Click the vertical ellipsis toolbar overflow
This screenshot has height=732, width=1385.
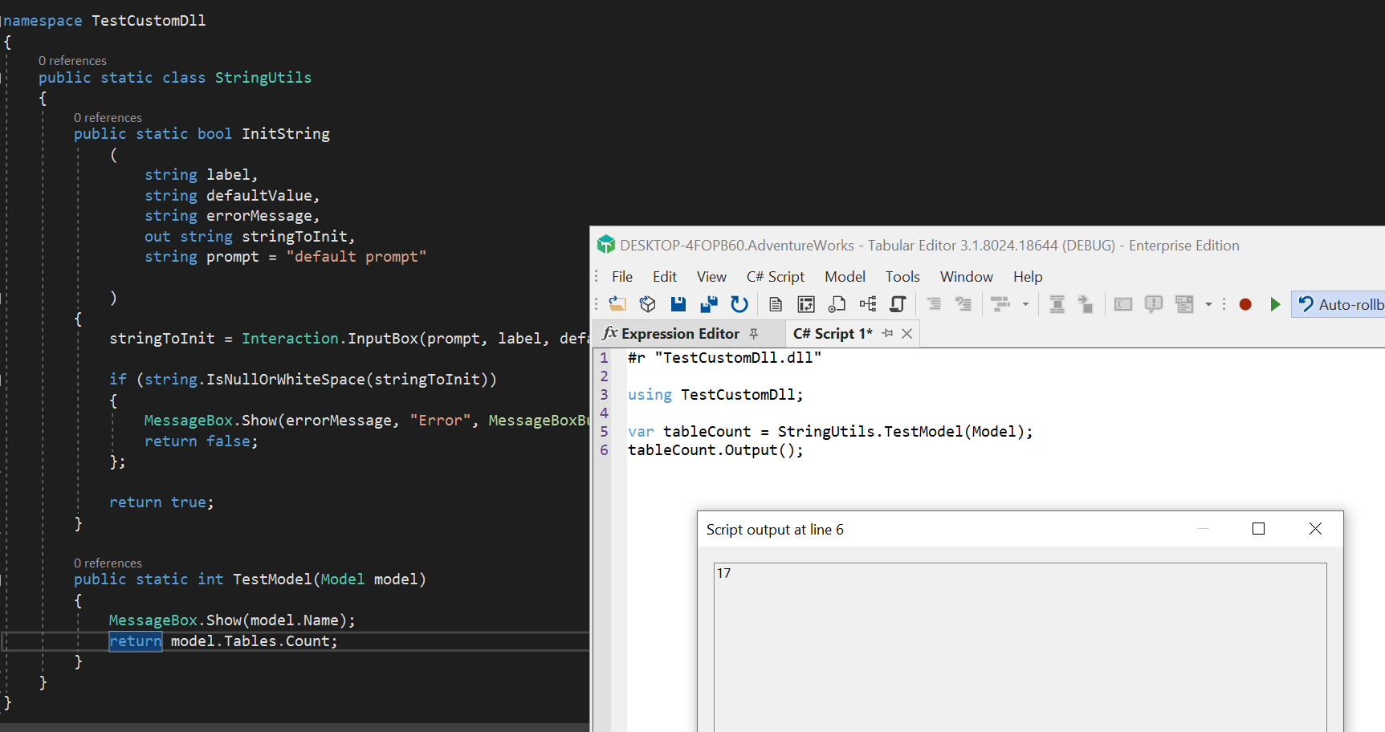click(x=1224, y=304)
